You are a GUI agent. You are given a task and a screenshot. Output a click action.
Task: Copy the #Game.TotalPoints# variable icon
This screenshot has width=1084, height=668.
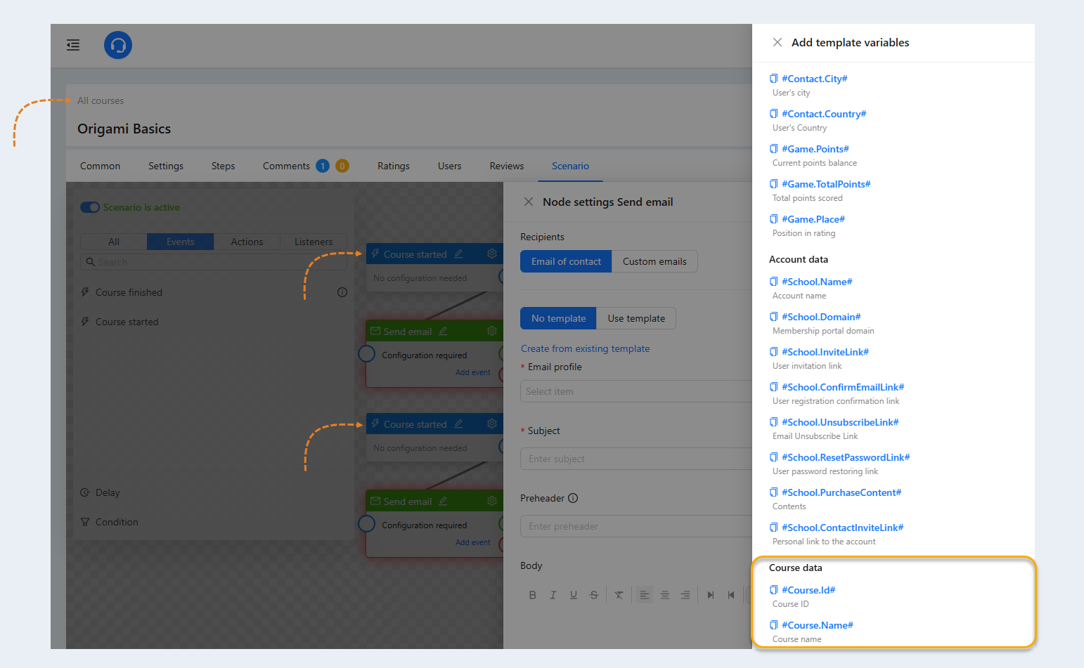pos(773,184)
